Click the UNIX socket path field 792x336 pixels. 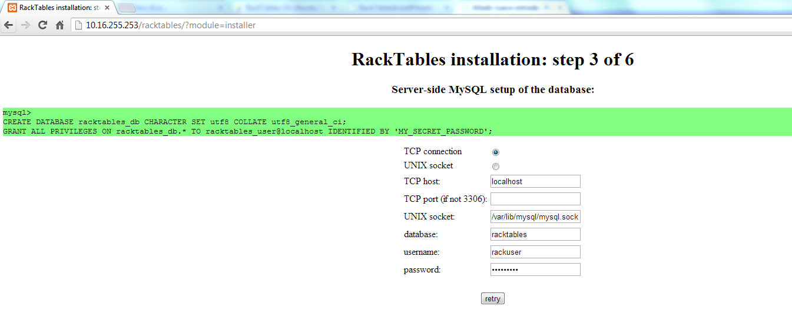(535, 217)
